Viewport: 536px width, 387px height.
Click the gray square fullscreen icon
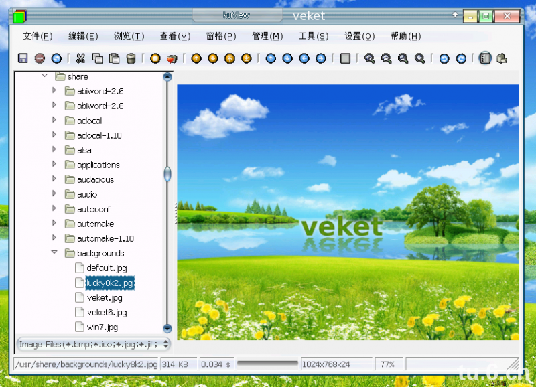tap(345, 58)
